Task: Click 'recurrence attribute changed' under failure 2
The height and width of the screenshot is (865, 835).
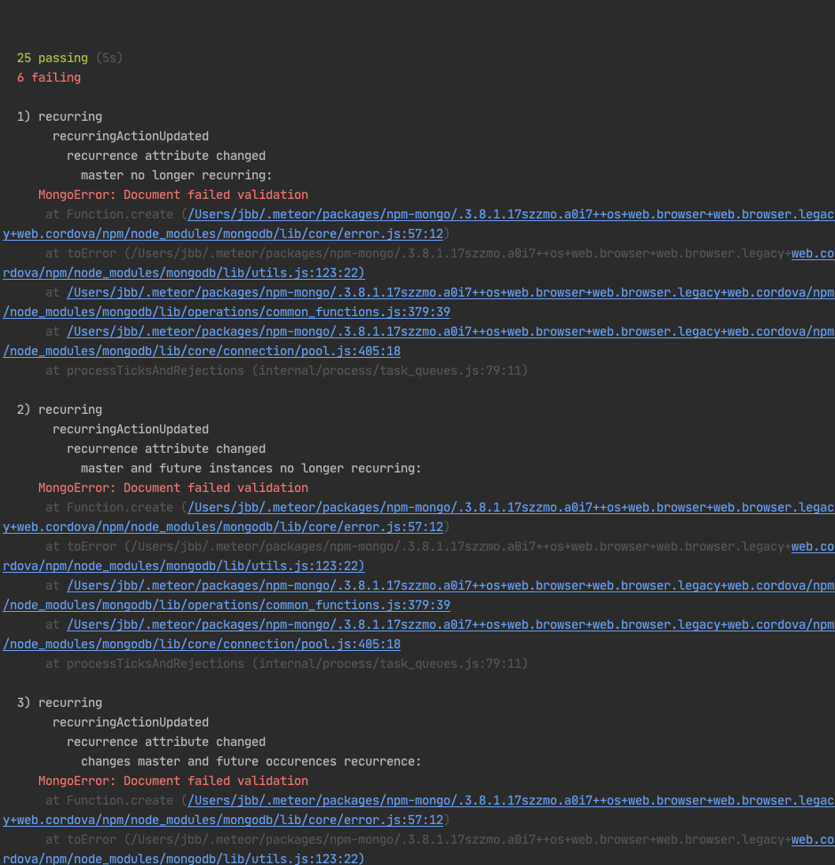Action: [x=166, y=449]
